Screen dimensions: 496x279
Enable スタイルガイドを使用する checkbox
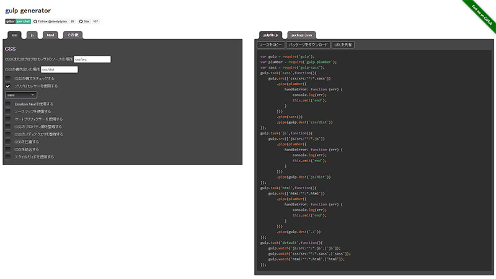pyautogui.click(x=8, y=157)
